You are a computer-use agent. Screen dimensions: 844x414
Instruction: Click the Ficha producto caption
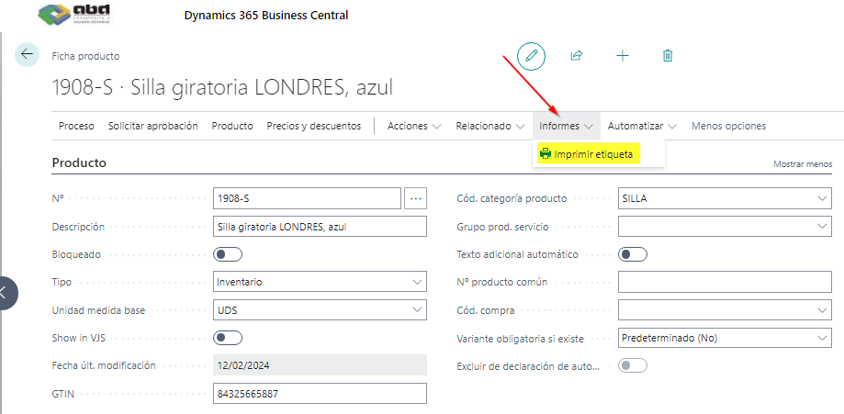click(x=85, y=56)
